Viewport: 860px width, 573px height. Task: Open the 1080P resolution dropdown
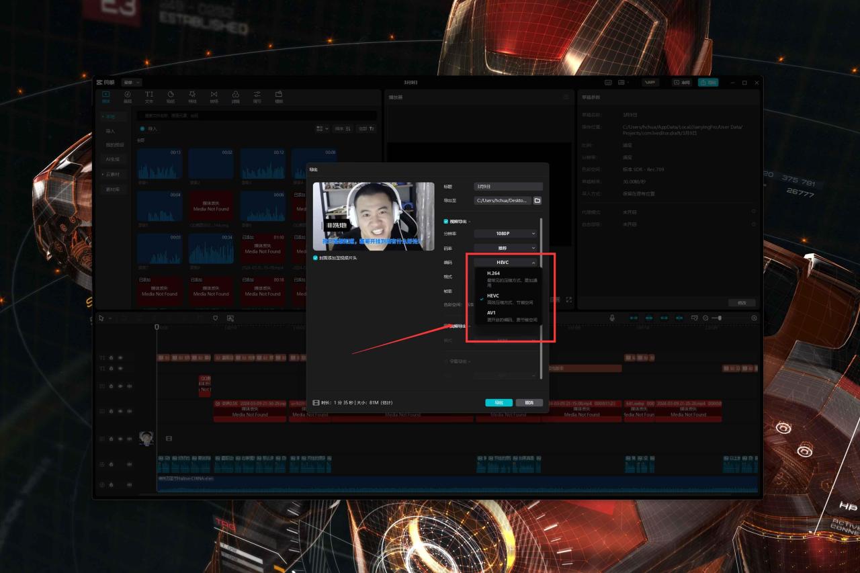[x=506, y=233]
